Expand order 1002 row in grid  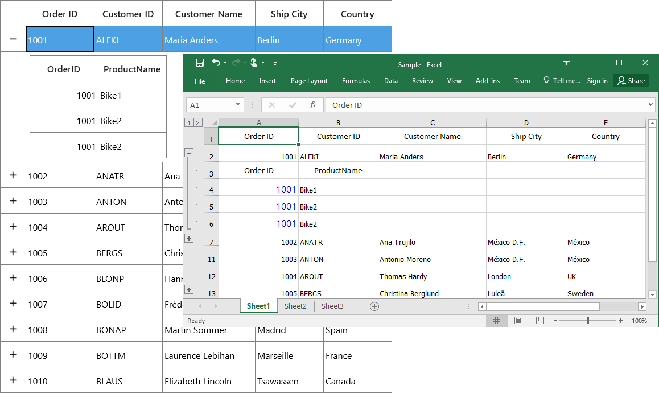point(13,175)
